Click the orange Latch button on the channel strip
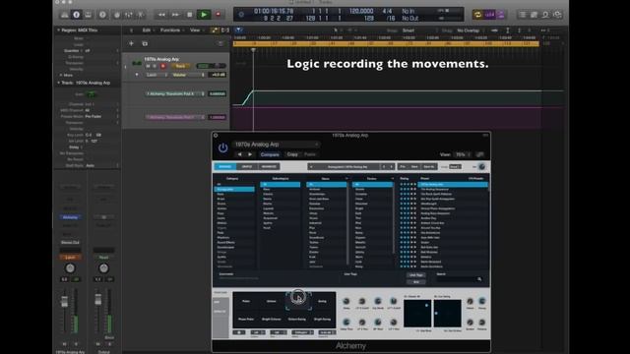This screenshot has width=630, height=354. click(x=70, y=258)
